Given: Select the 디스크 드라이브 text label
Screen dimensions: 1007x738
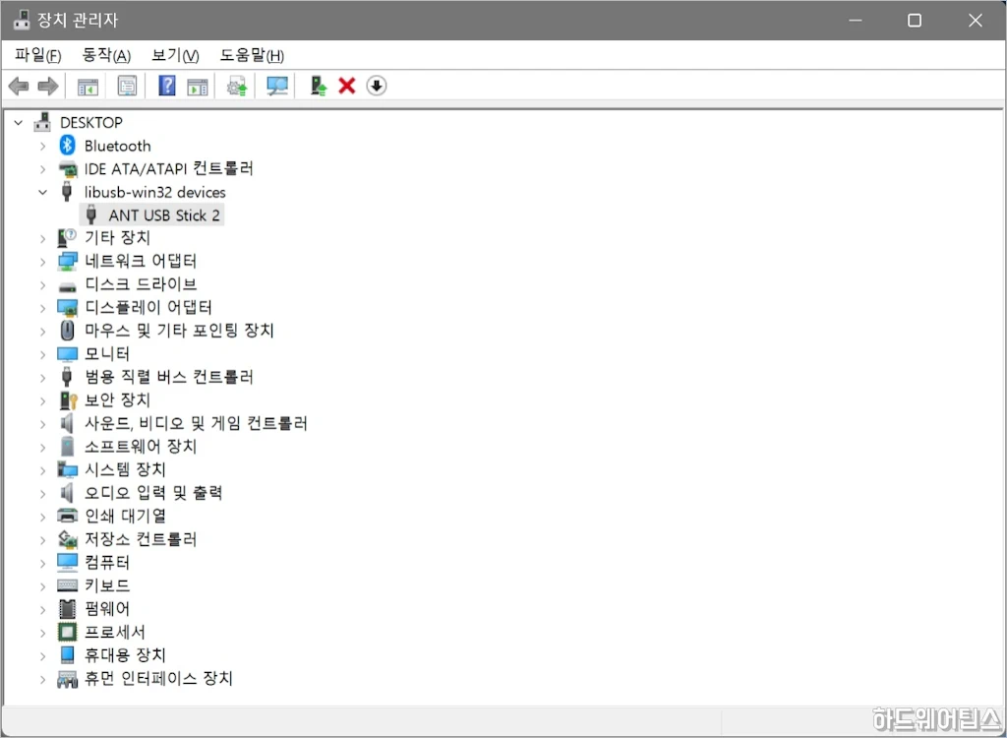Looking at the screenshot, I should [x=141, y=284].
